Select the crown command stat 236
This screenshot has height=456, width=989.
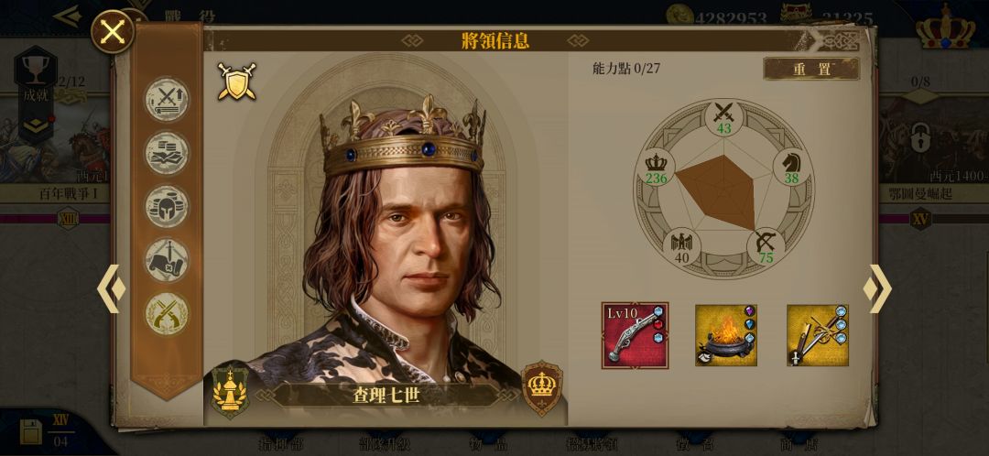(656, 168)
